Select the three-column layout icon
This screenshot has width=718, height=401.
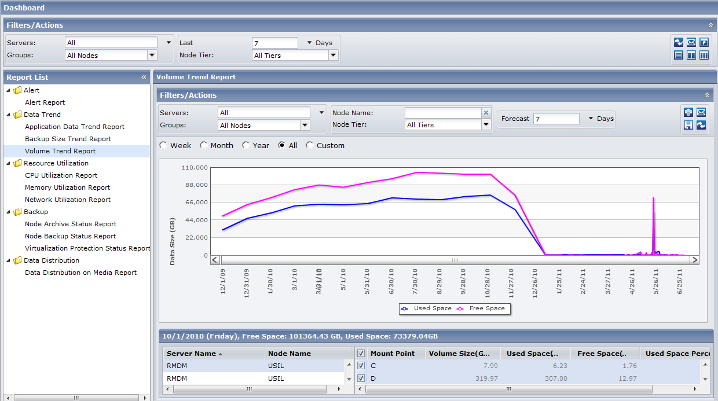coord(704,56)
